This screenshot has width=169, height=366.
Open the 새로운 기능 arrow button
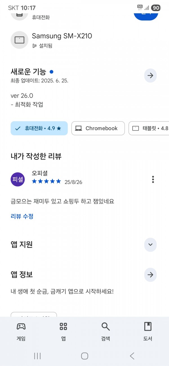(x=150, y=75)
